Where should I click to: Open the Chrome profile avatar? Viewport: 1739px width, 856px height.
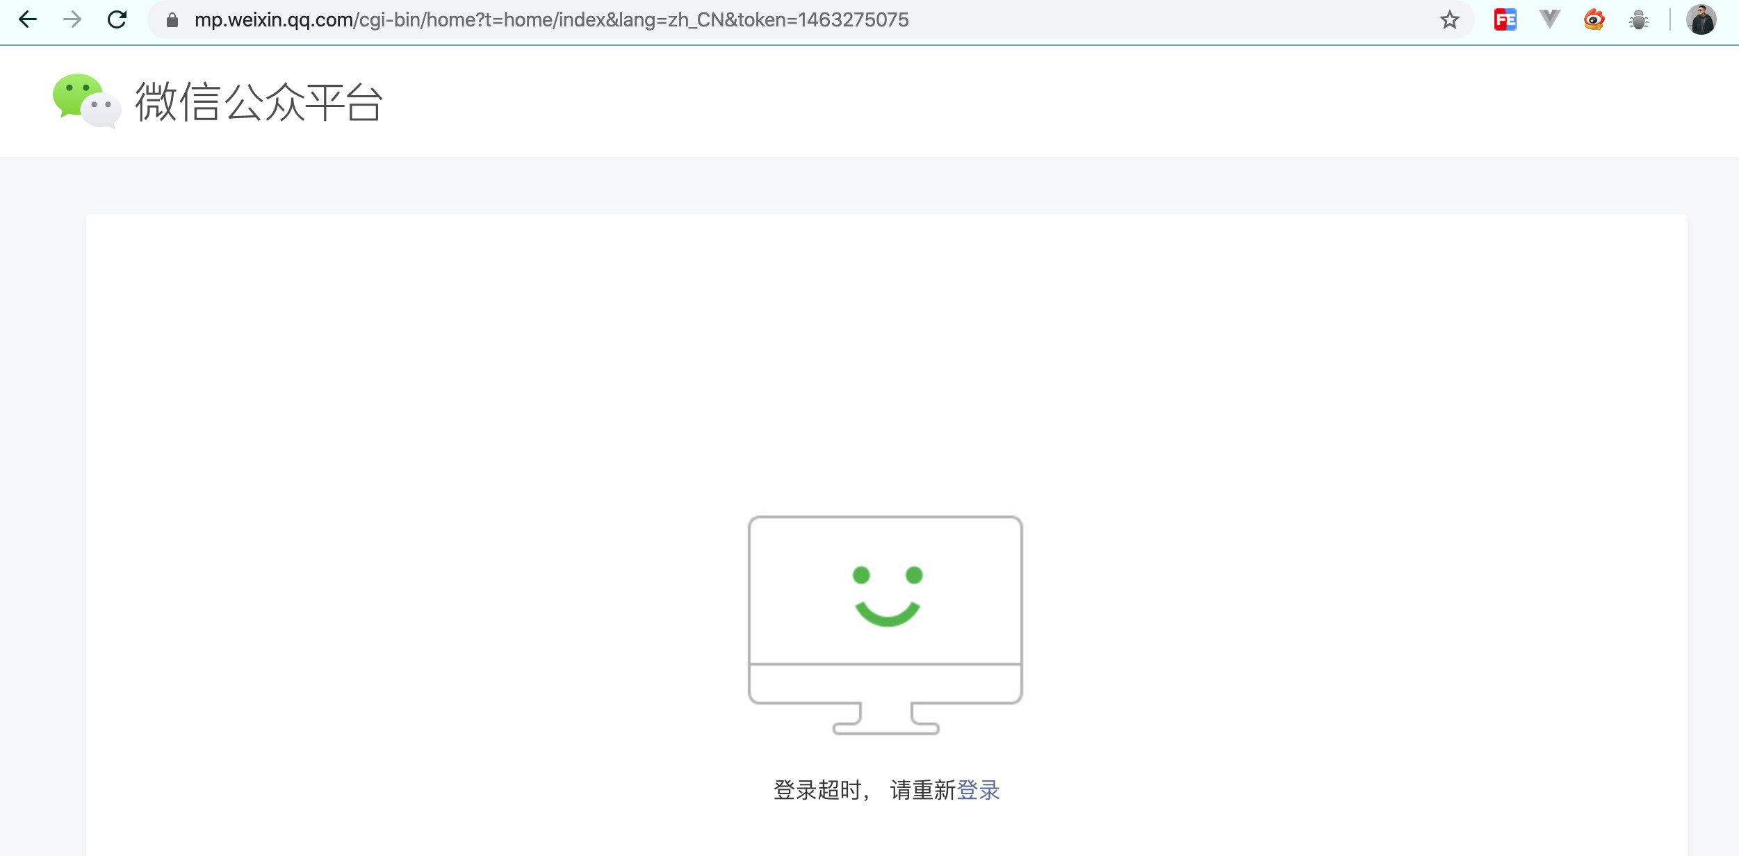point(1701,19)
